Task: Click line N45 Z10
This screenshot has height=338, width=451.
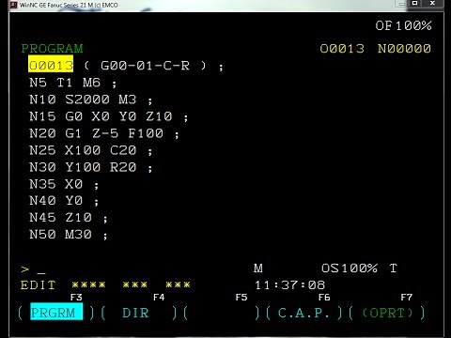Action: 69,217
